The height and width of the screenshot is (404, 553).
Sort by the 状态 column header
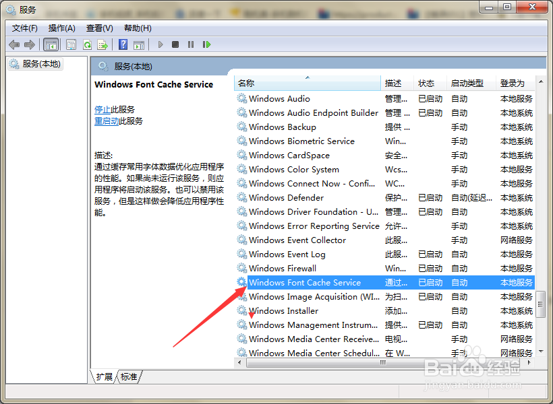point(430,83)
